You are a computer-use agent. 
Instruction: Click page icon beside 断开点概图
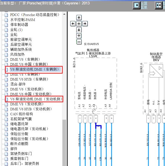tap(6, 144)
